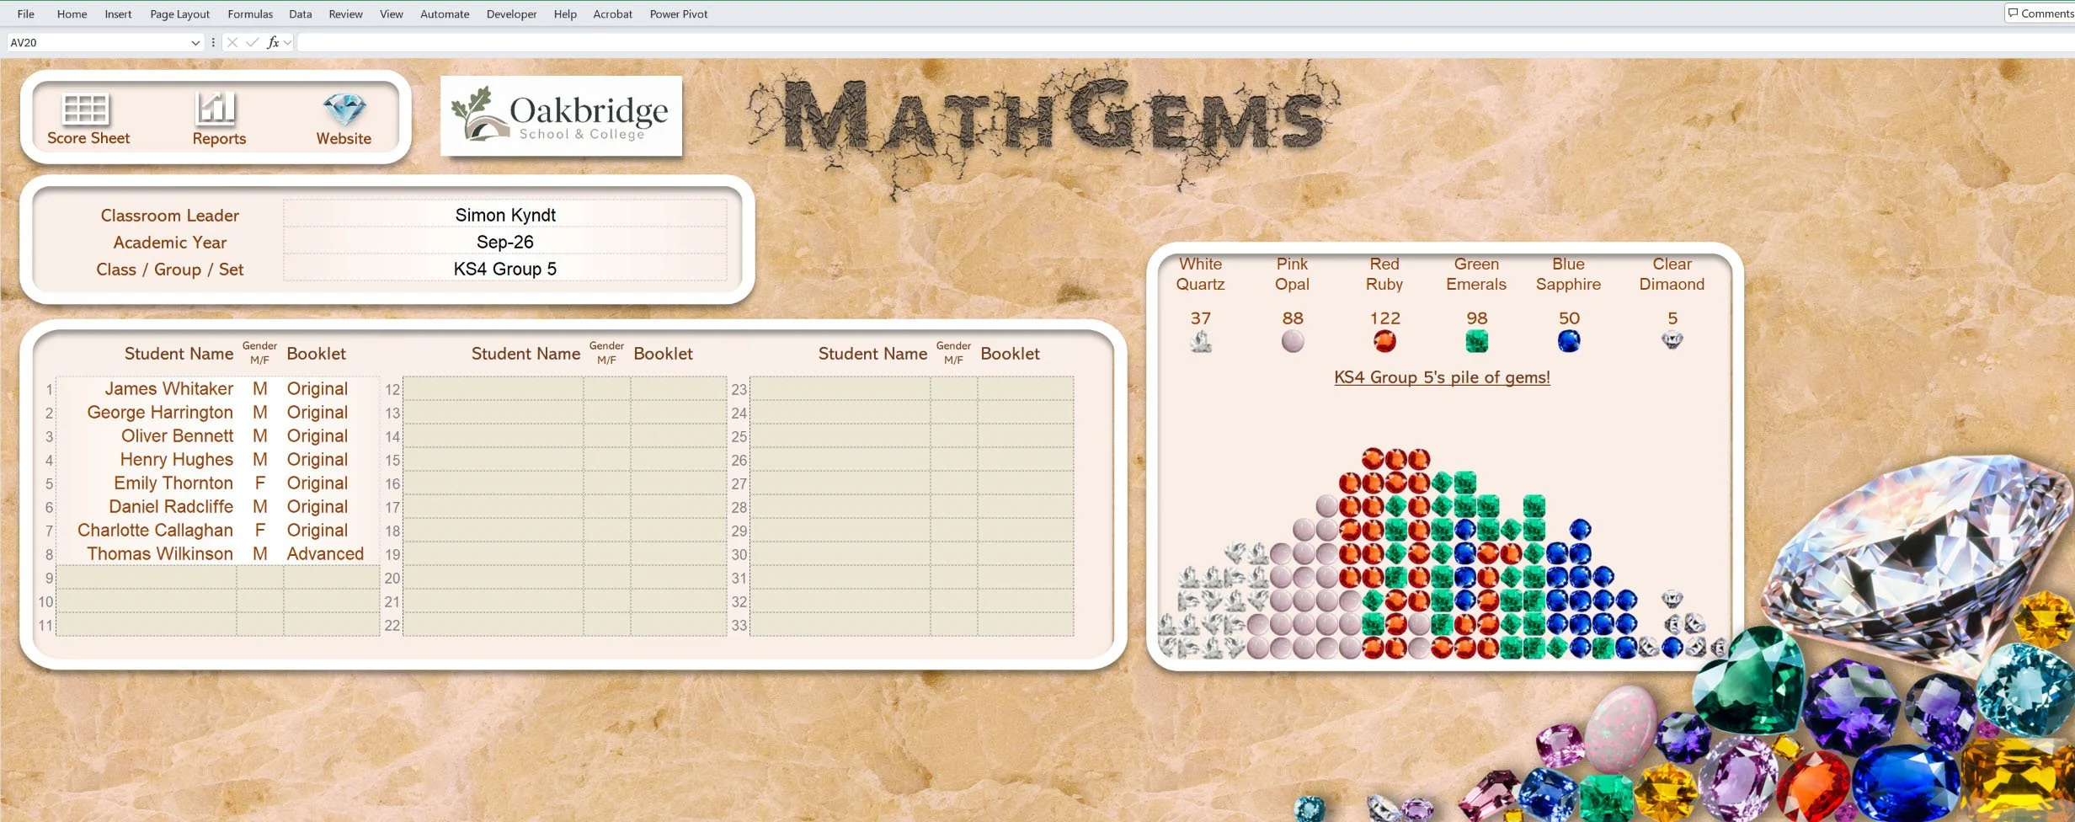Switch to the Power Pivot tab
Image resolution: width=2075 pixels, height=822 pixels.
679,13
